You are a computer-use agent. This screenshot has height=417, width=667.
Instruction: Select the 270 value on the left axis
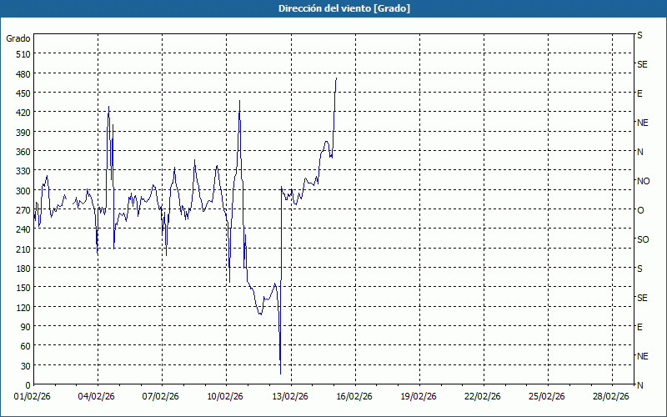(x=21, y=210)
